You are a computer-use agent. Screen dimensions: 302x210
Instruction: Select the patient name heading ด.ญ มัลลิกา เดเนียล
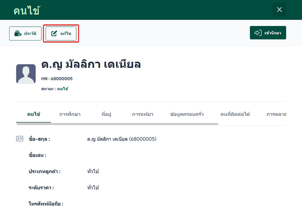point(91,64)
